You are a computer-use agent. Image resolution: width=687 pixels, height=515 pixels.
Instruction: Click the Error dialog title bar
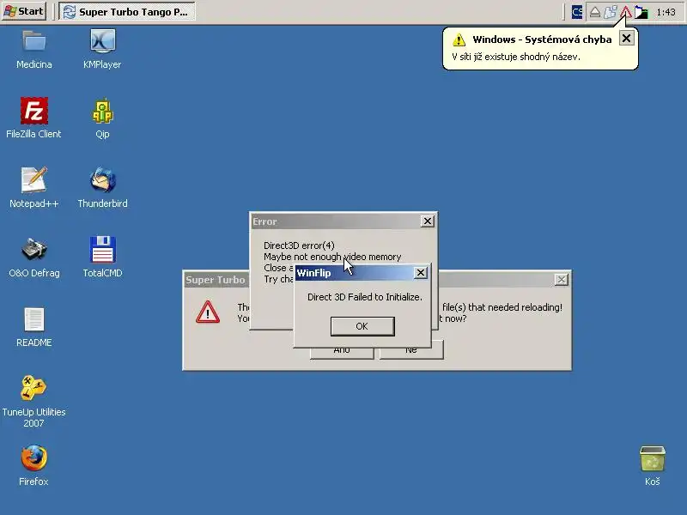pos(343,221)
